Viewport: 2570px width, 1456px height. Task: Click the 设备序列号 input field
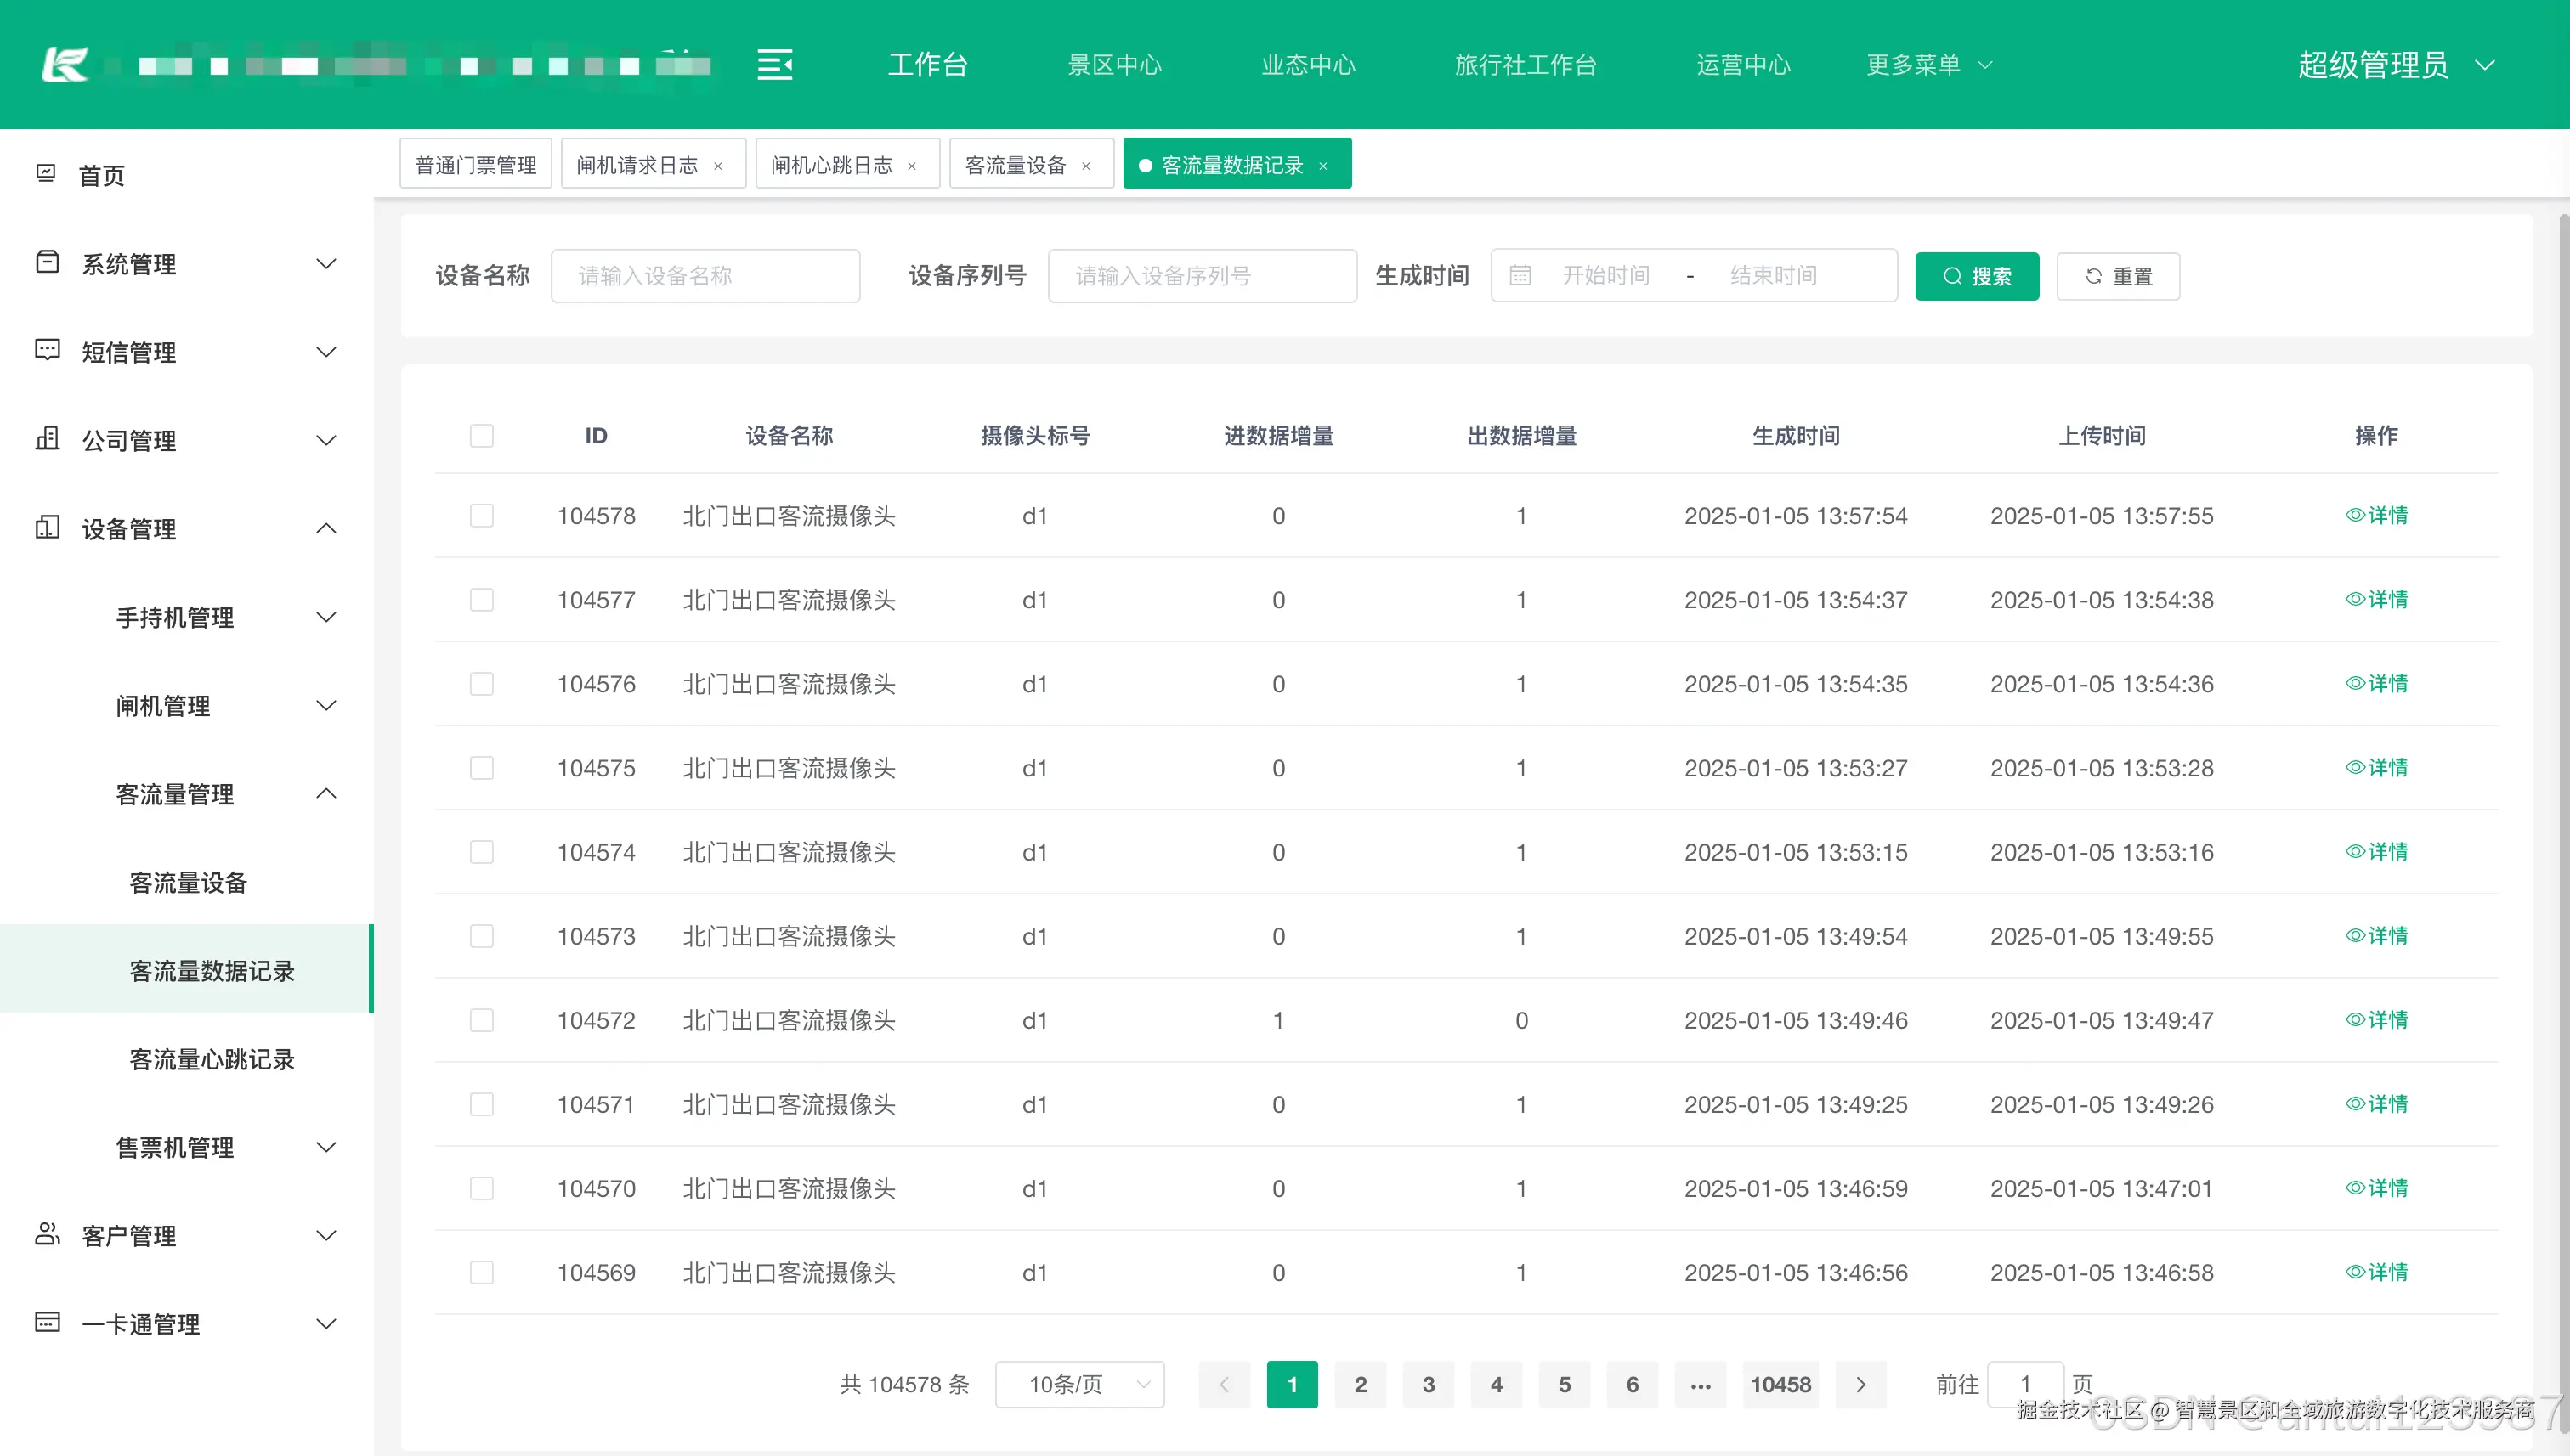pyautogui.click(x=1202, y=276)
